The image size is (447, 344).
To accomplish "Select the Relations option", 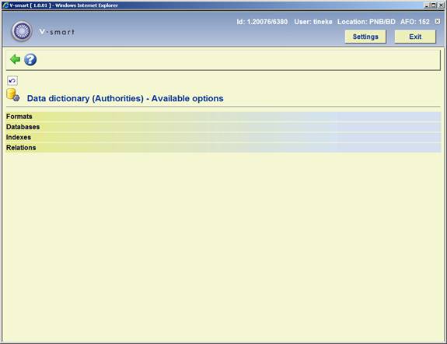I will [224, 148].
